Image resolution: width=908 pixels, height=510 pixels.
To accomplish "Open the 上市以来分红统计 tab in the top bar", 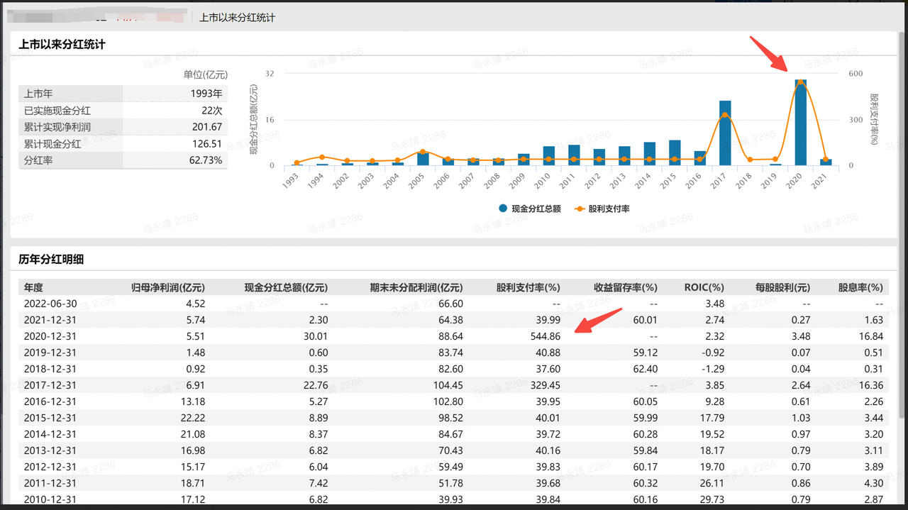I will point(237,17).
